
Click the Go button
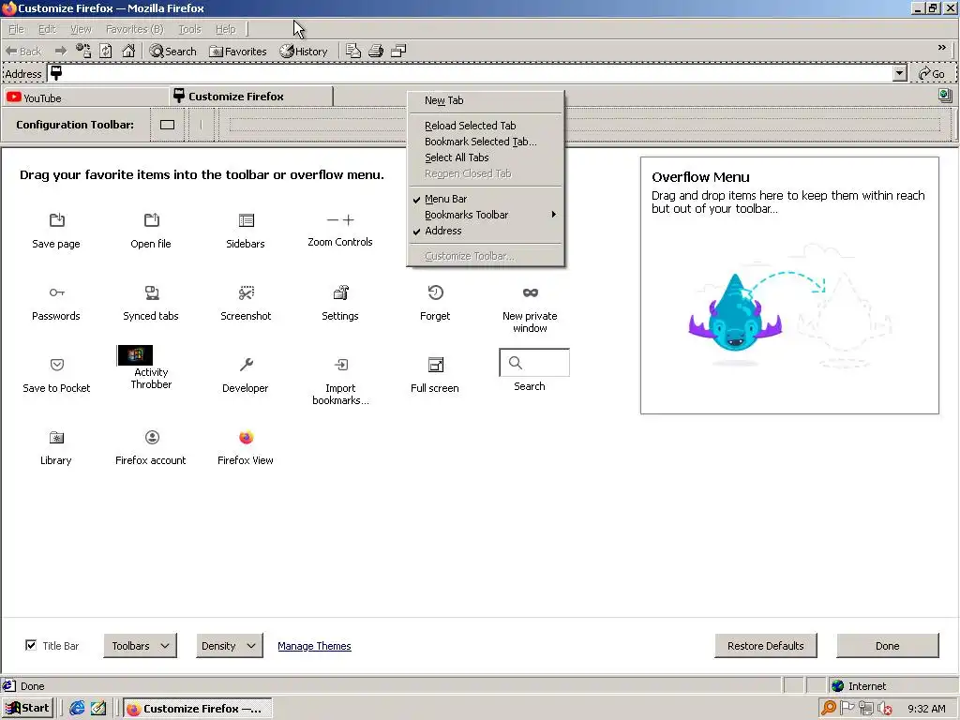coord(932,73)
